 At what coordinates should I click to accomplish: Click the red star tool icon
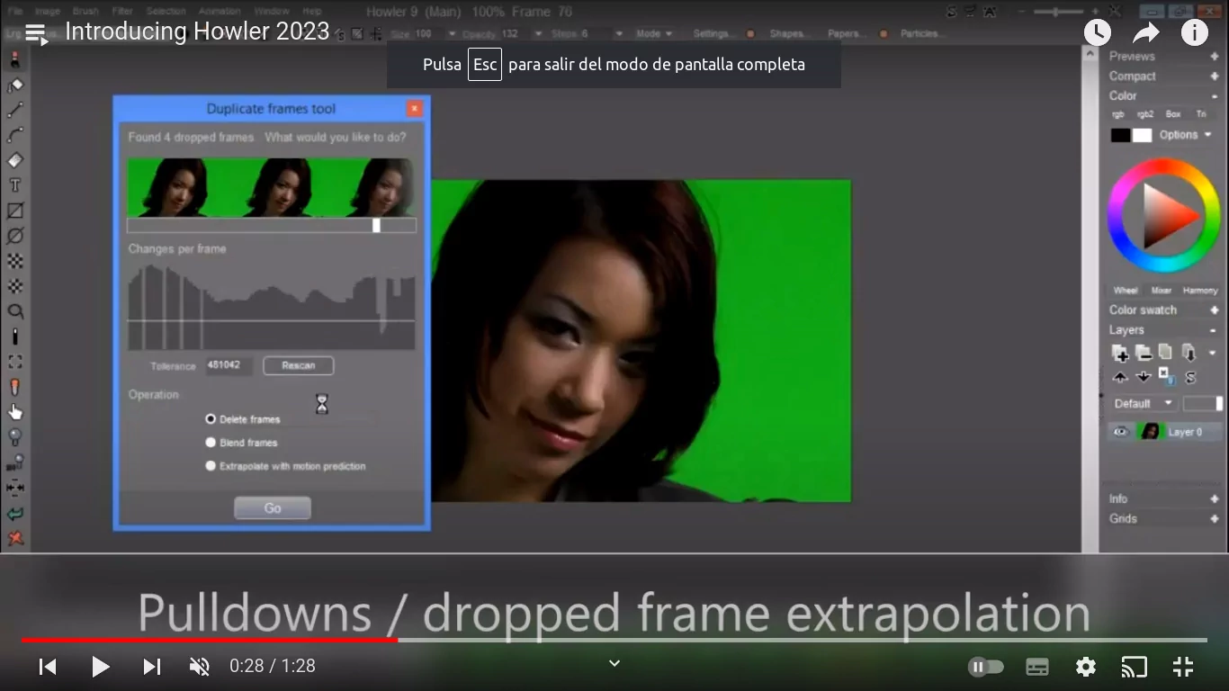click(15, 539)
